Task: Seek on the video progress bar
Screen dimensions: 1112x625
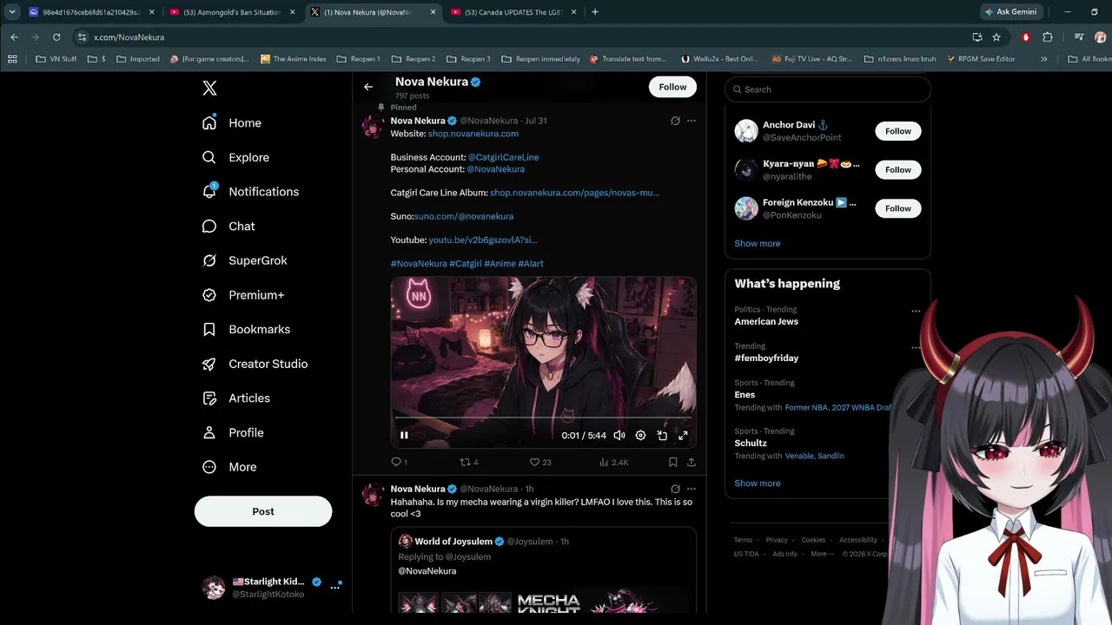Action: [x=543, y=418]
